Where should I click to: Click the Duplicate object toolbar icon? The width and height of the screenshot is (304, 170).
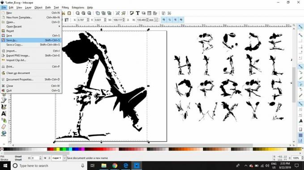[98, 13]
